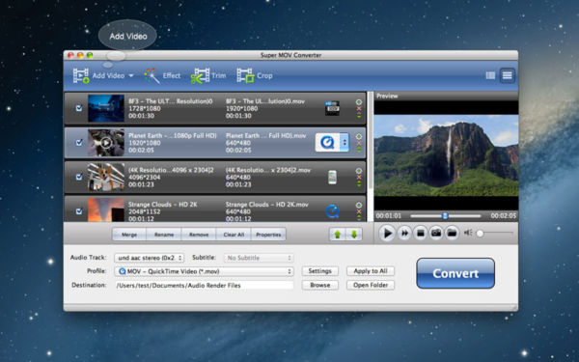Start conversion with Convert button
This screenshot has width=579, height=362.
pos(455,273)
